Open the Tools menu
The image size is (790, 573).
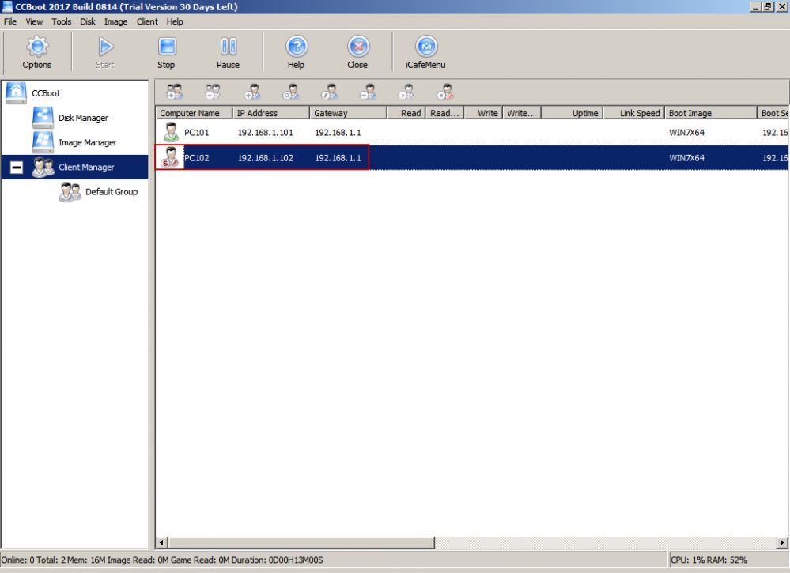click(x=62, y=21)
